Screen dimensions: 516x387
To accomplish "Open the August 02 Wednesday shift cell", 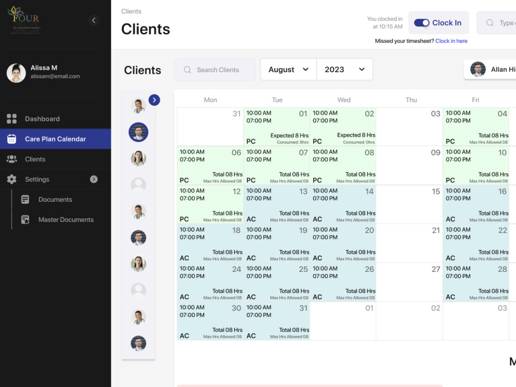I will (343, 127).
